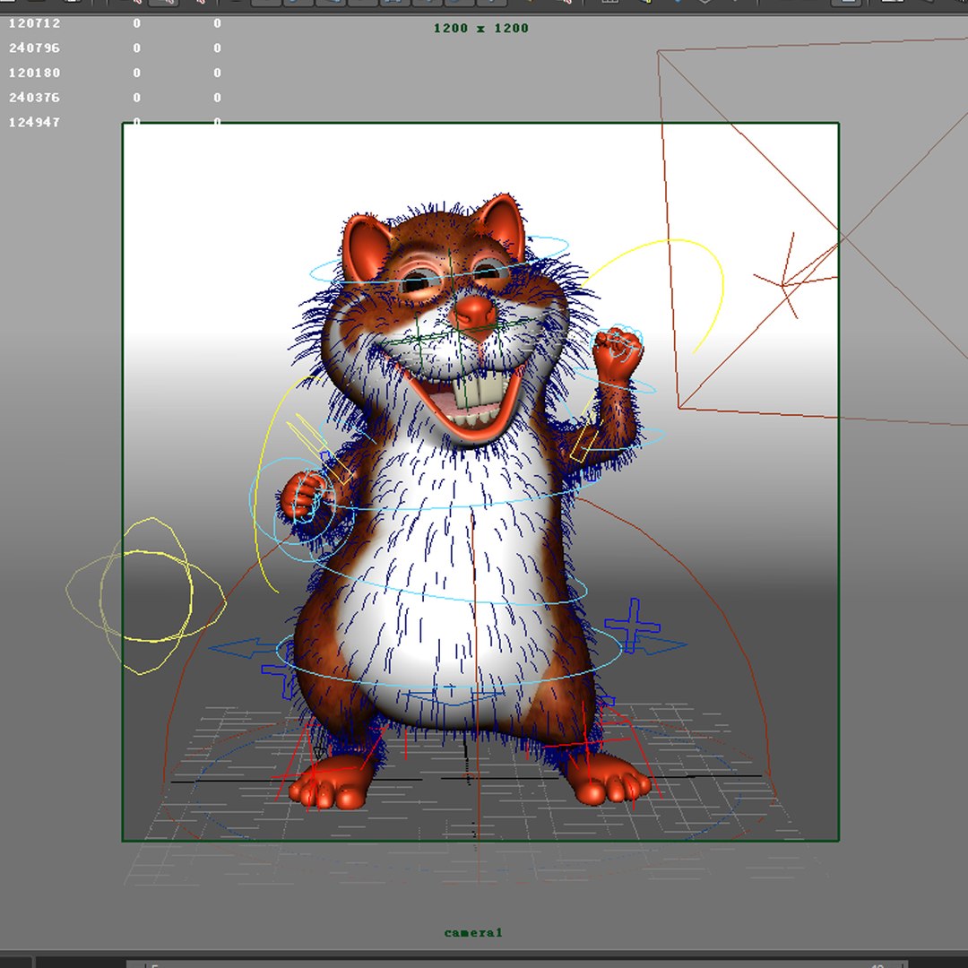The image size is (968, 968).
Task: Click the 124947 heads-up display value
Action: coord(35,122)
